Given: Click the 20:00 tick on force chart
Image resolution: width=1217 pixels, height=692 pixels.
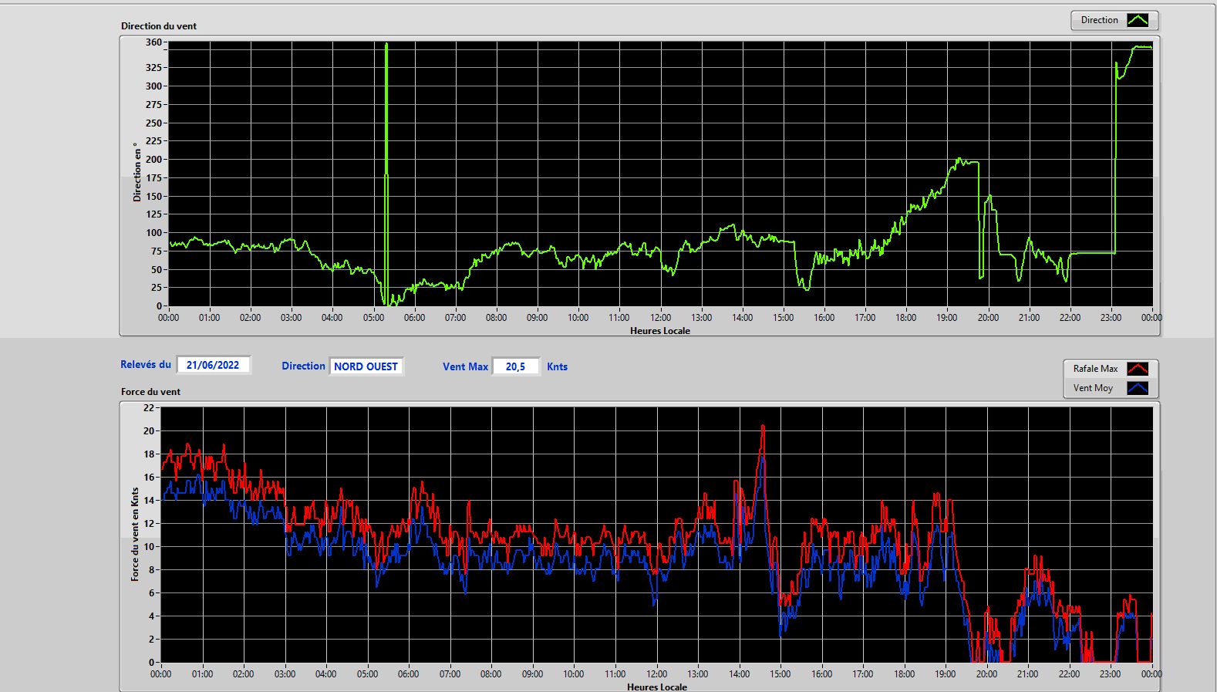Looking at the screenshot, I should pyautogui.click(x=986, y=674).
